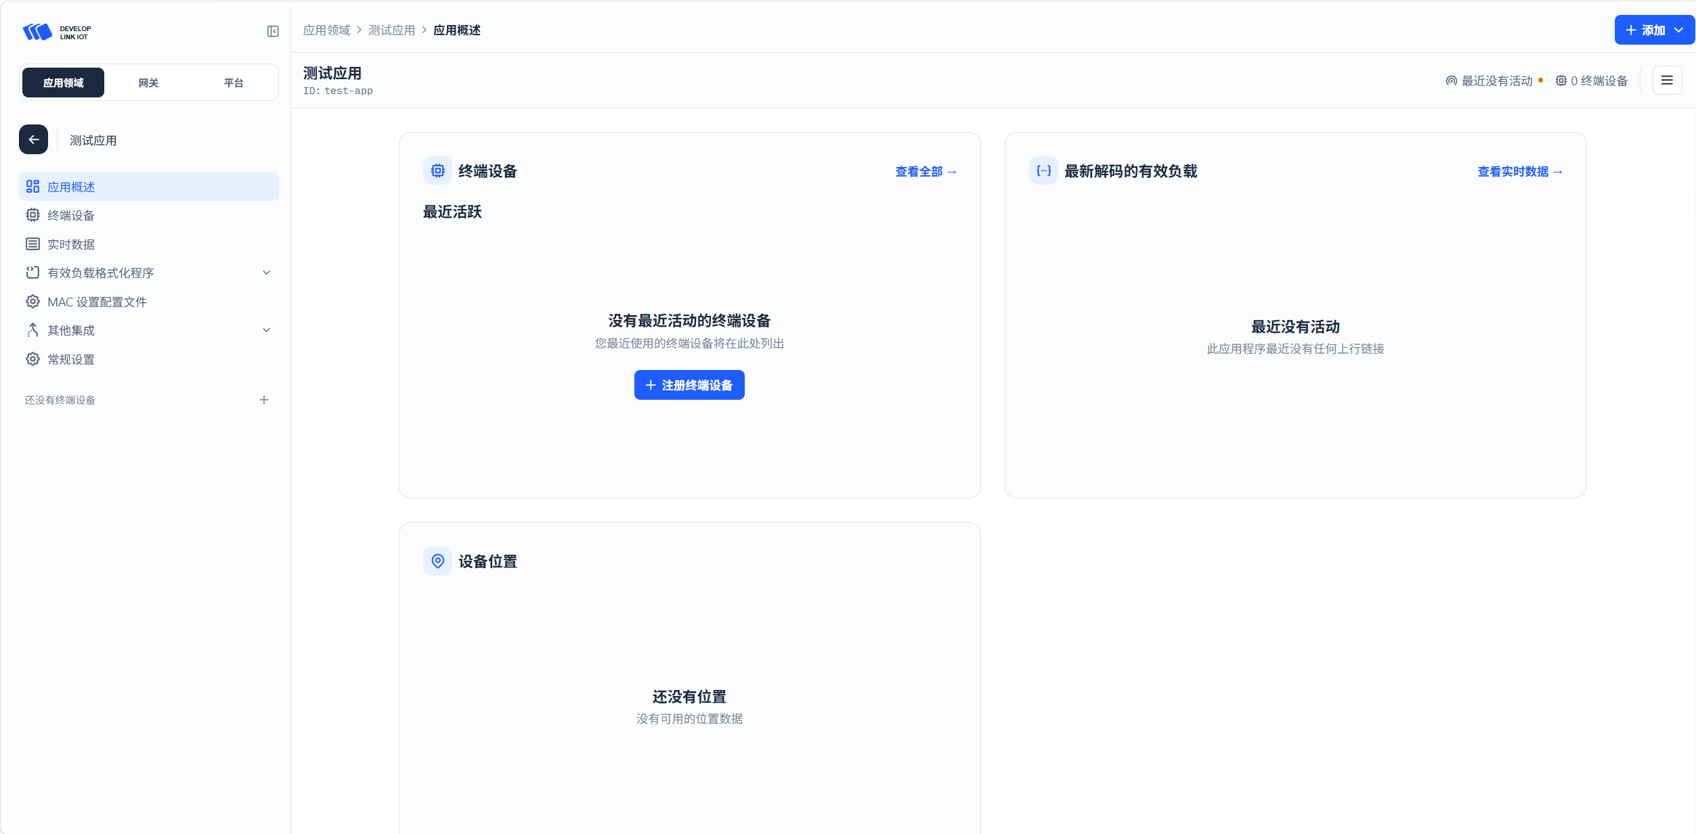
Task: Click the braces icon in 最新解码的有效负载 card
Action: [1043, 170]
